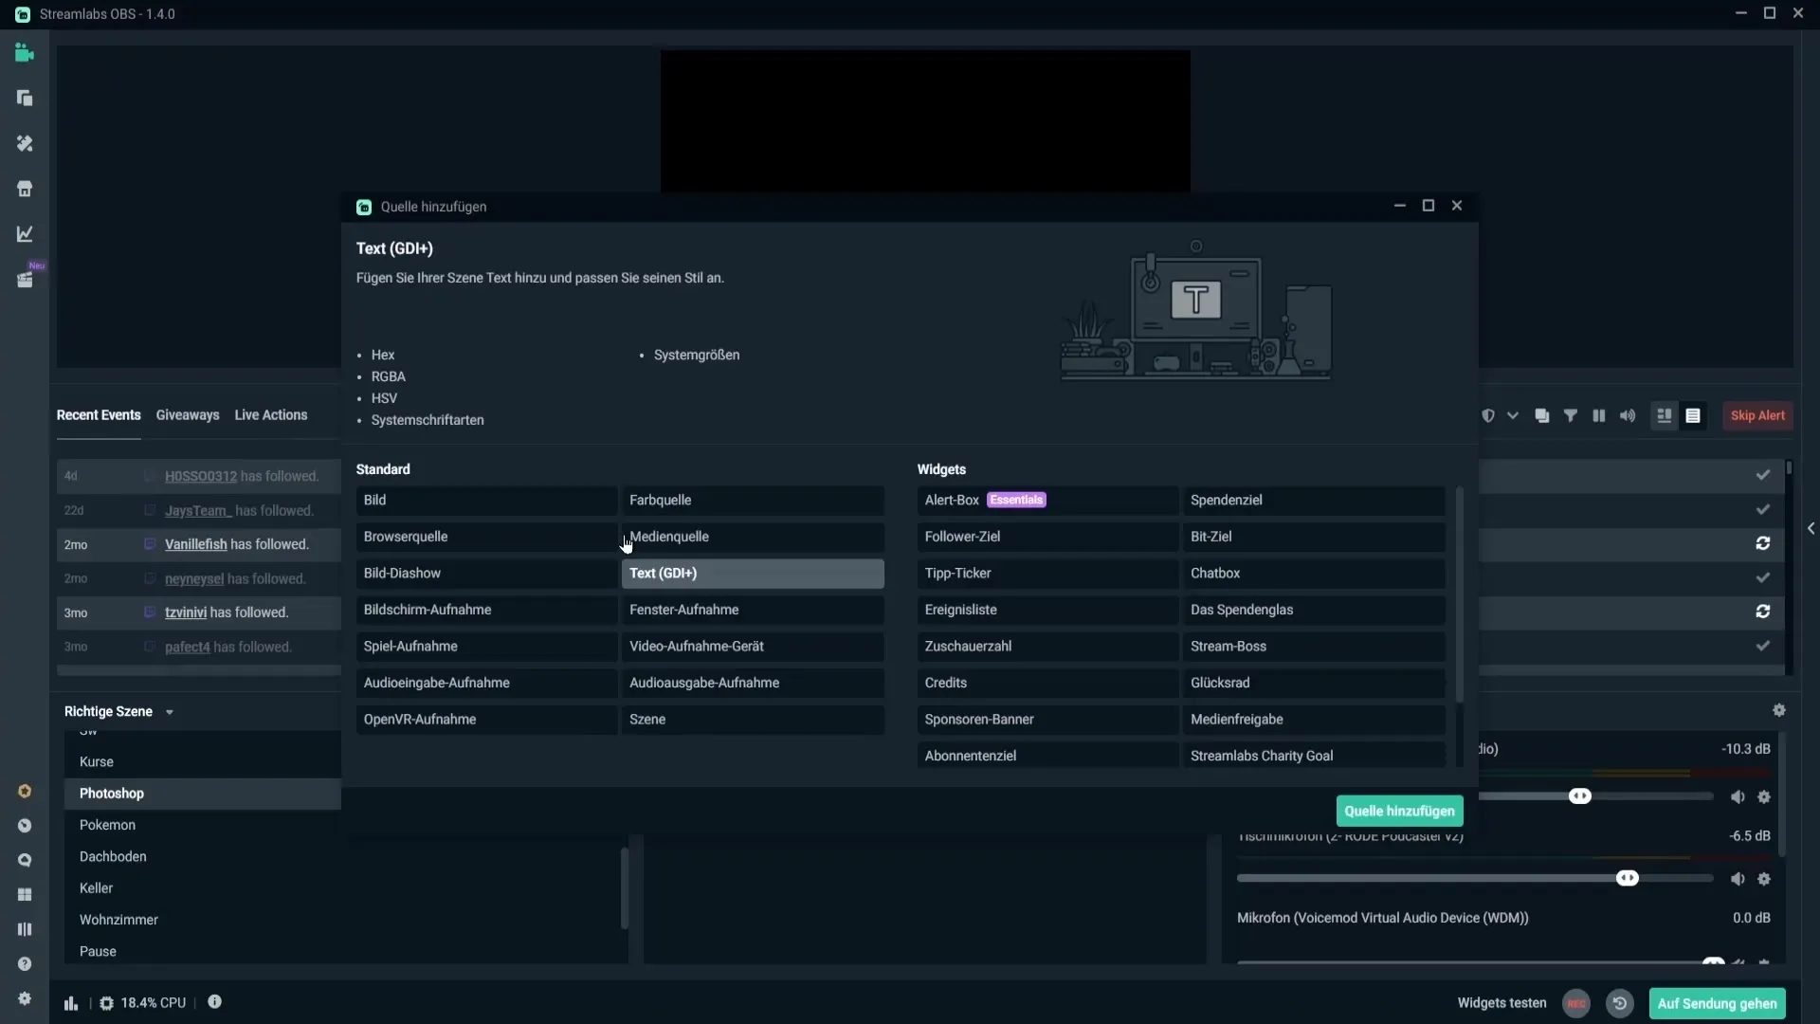The width and height of the screenshot is (1820, 1024).
Task: Mark neyneysel event as read checkmark
Action: (1763, 577)
